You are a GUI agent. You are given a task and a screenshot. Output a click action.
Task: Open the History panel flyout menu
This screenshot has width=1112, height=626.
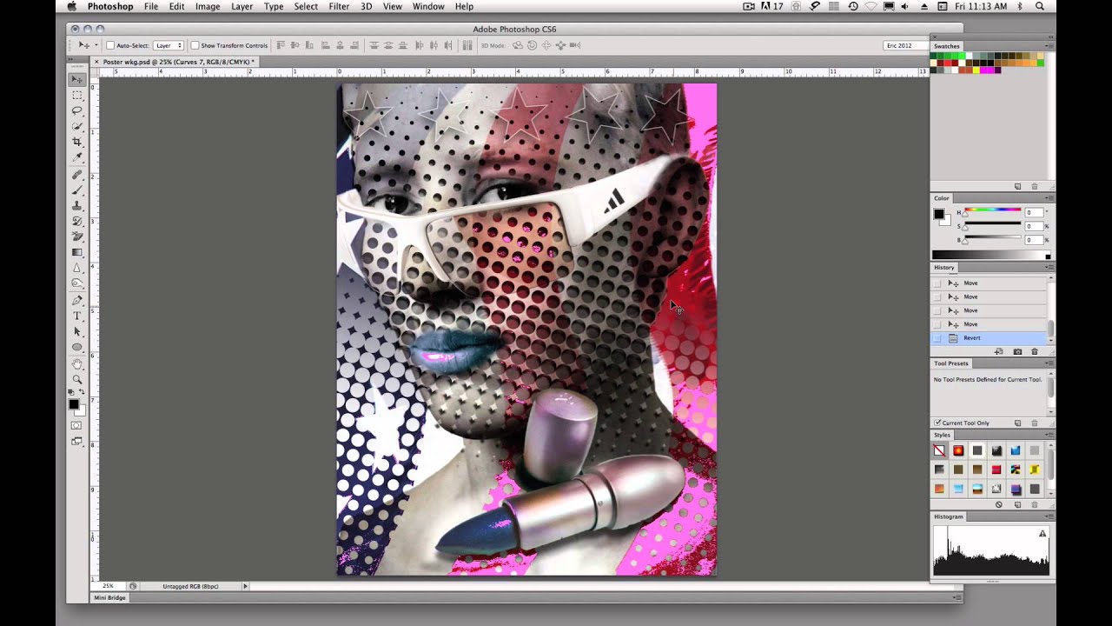point(1051,267)
